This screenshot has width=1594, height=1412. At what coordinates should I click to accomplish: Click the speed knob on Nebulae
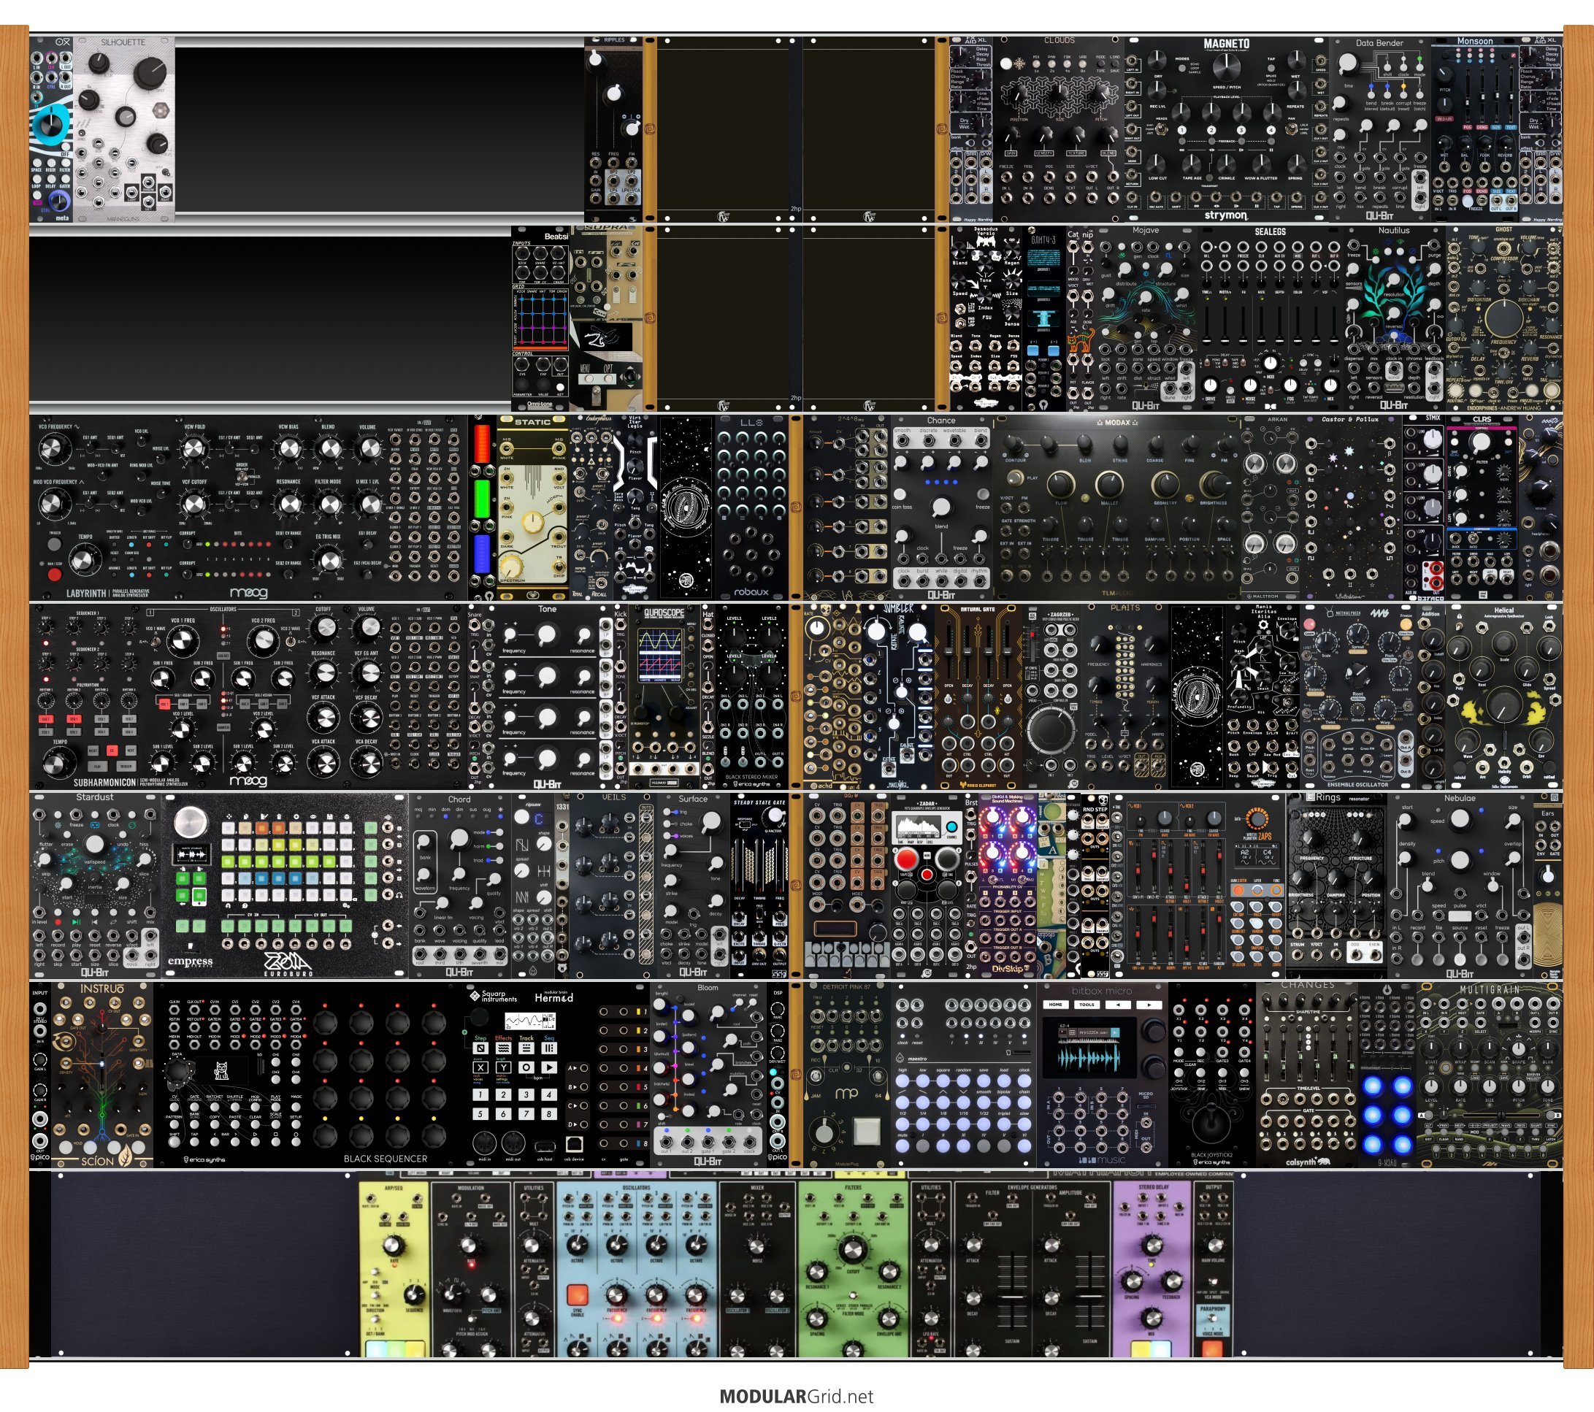pyautogui.click(x=1460, y=818)
